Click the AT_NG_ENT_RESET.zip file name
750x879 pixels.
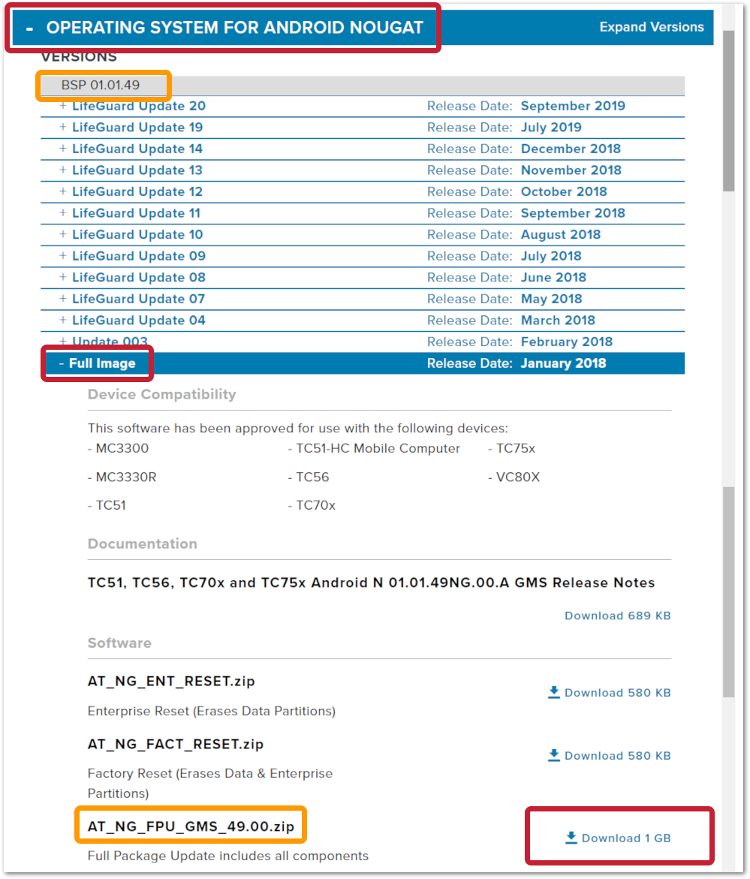[171, 681]
